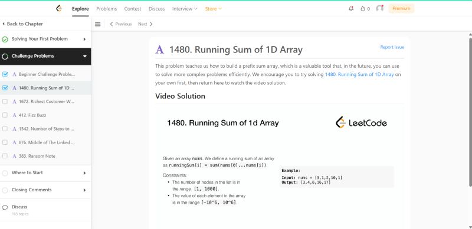Click the purple article icon beside the title
This screenshot has height=229, width=472.
pyautogui.click(x=159, y=49)
